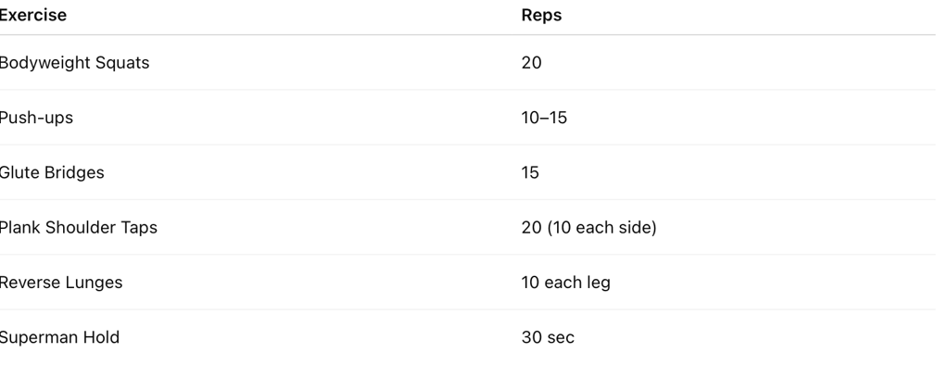Select the Superman Hold cell
Viewport: 949px width, 365px height.
pos(59,337)
